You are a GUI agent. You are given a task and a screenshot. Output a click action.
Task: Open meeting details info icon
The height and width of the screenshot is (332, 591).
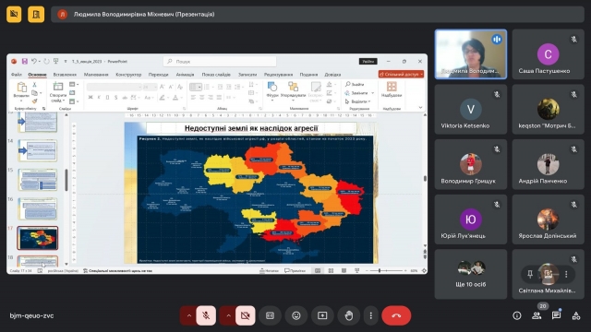pos(517,315)
